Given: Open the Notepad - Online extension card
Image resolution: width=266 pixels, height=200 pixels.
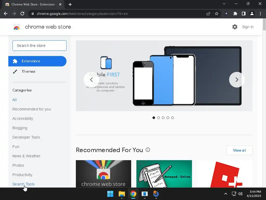Looking at the screenshot, I should 164,174.
